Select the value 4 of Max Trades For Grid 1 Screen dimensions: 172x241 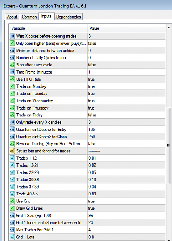(89, 230)
